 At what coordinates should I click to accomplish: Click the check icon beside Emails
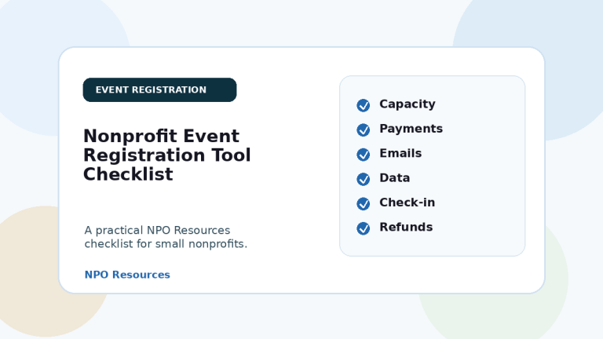[x=363, y=155]
